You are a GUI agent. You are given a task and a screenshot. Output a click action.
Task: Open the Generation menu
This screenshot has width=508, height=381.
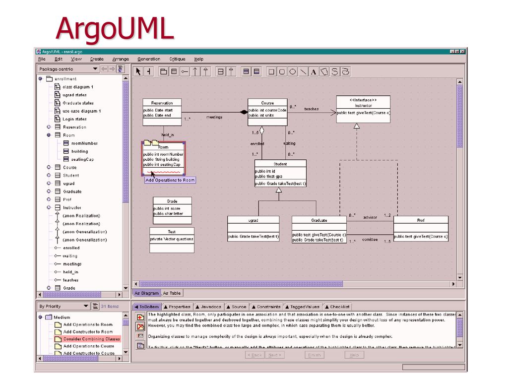point(149,59)
